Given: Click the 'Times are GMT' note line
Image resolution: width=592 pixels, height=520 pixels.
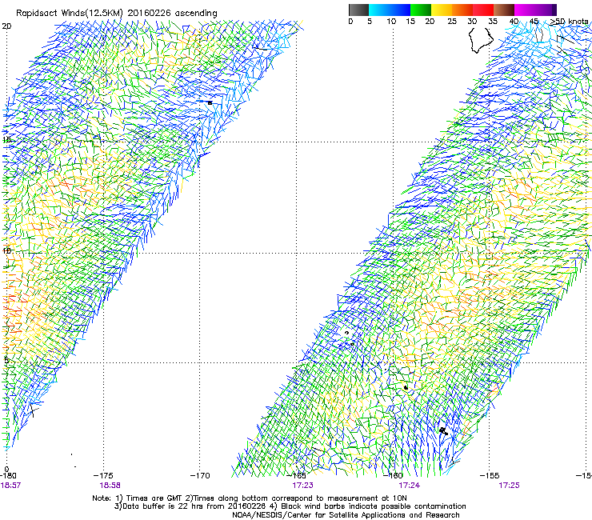Looking at the screenshot, I should click(250, 498).
